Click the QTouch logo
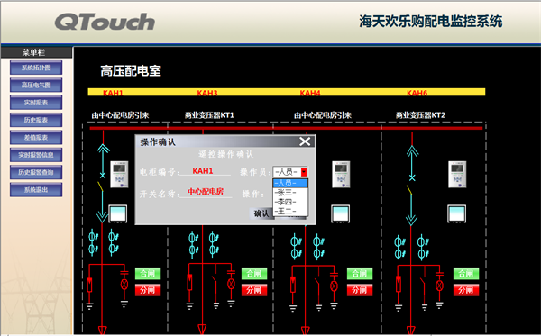This screenshot has height=336, width=541. (x=105, y=22)
